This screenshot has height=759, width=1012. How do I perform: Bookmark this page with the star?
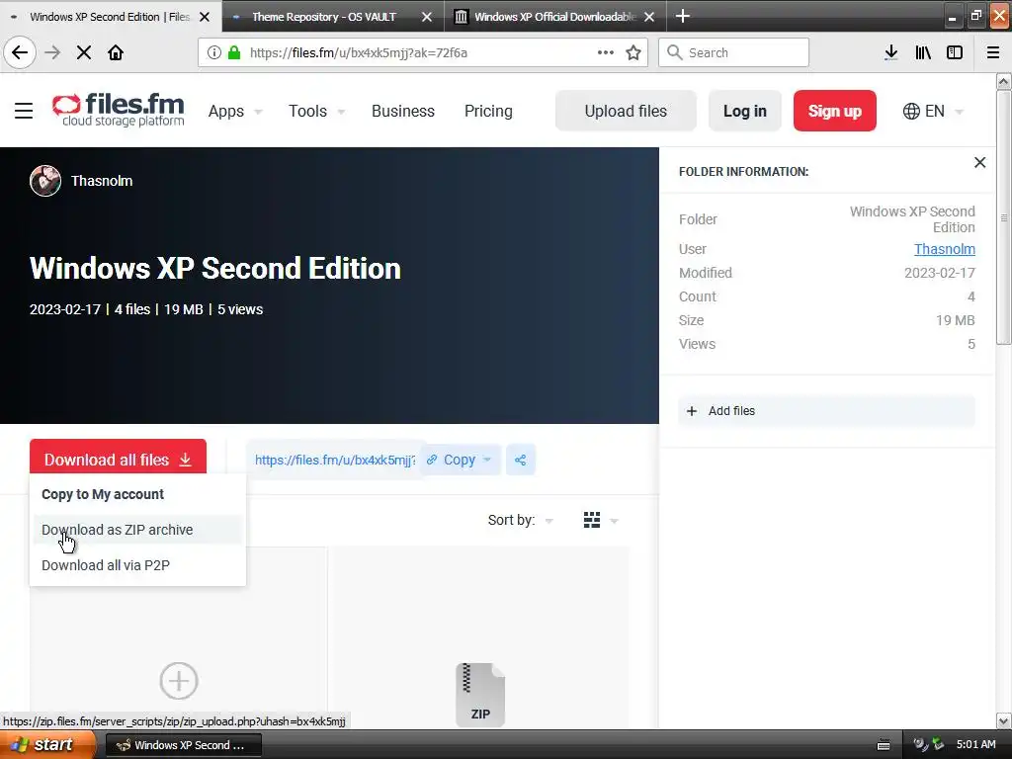[x=633, y=53]
